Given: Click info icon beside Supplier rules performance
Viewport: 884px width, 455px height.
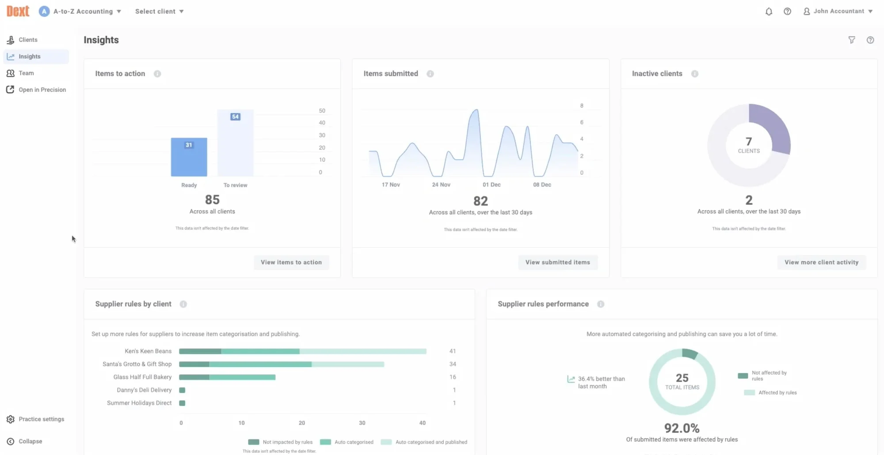Looking at the screenshot, I should point(600,304).
